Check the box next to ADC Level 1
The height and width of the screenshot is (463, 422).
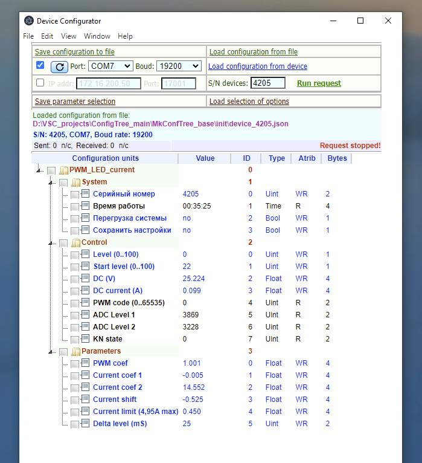[x=75, y=316]
